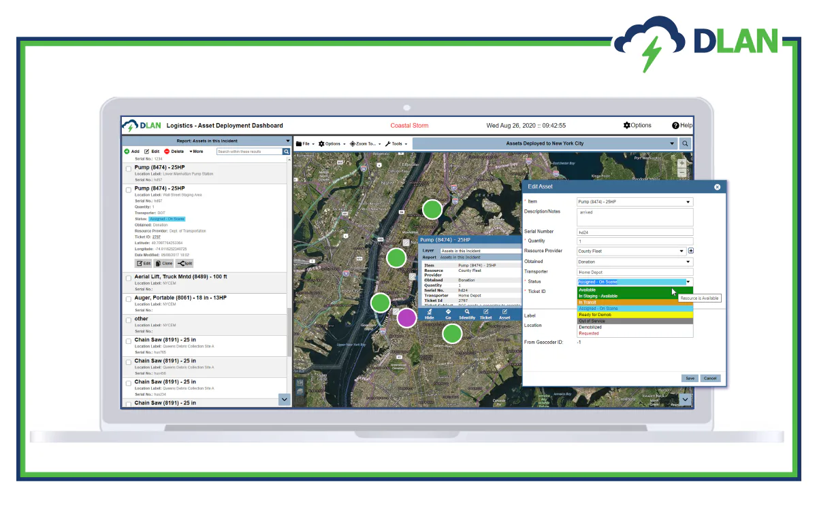Check the Pump (8474) Lower Manhattan Pump Station row
The height and width of the screenshot is (518, 817).
tap(129, 169)
